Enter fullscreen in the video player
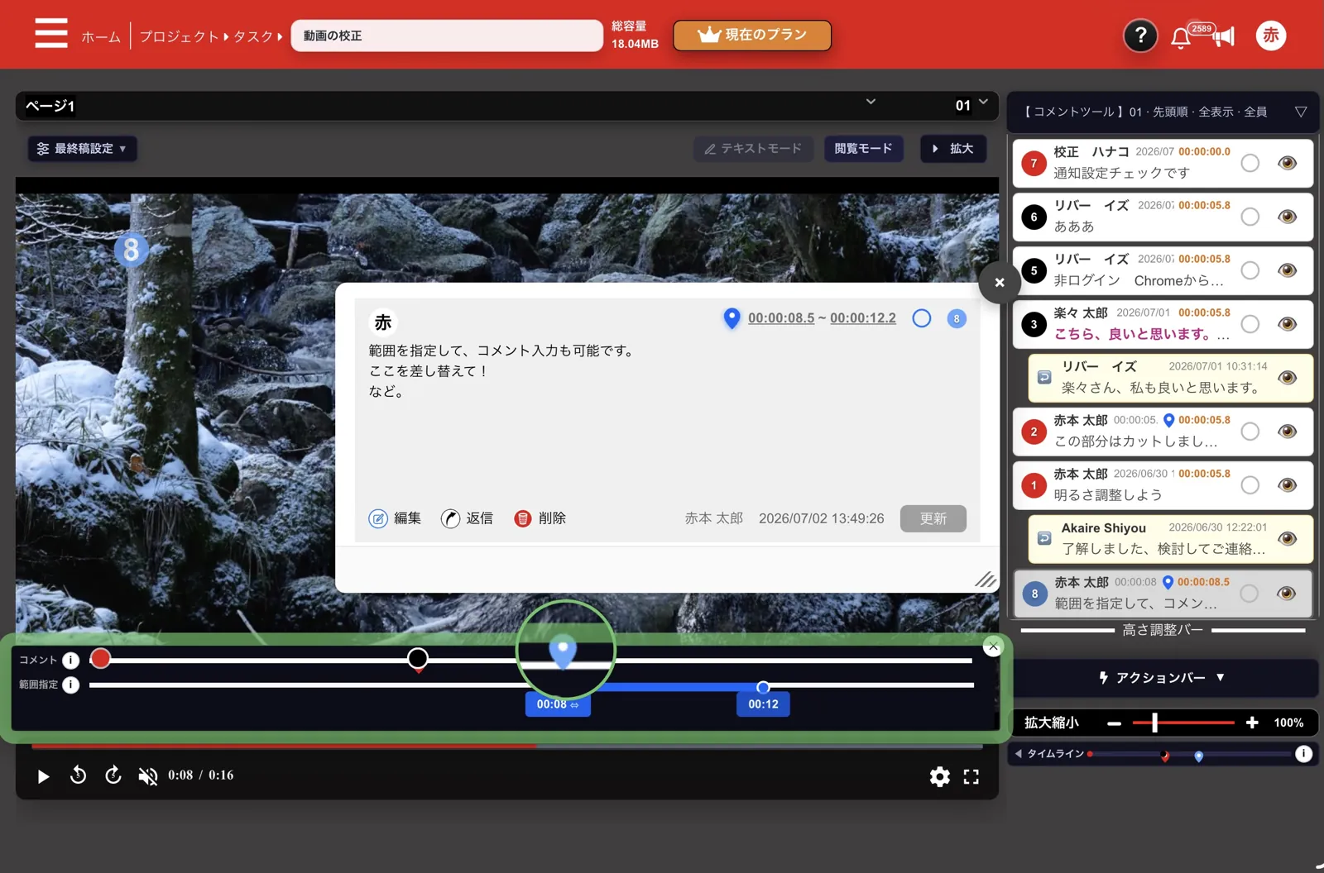 coord(971,776)
